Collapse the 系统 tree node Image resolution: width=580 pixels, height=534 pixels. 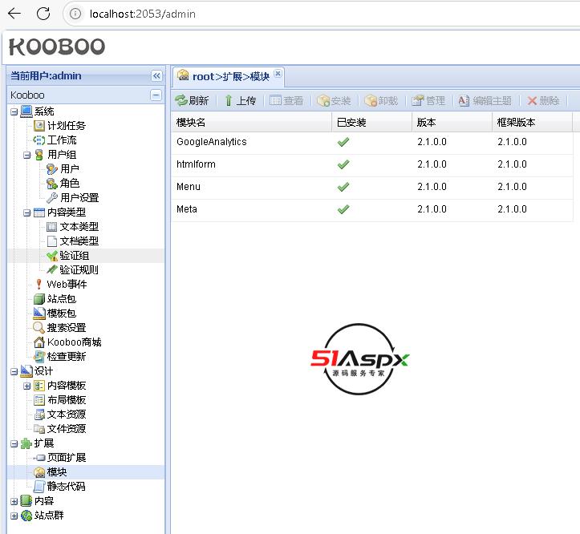pos(14,111)
